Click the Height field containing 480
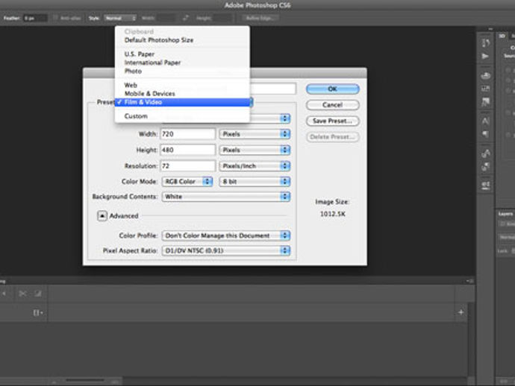515x386 pixels. (x=188, y=150)
